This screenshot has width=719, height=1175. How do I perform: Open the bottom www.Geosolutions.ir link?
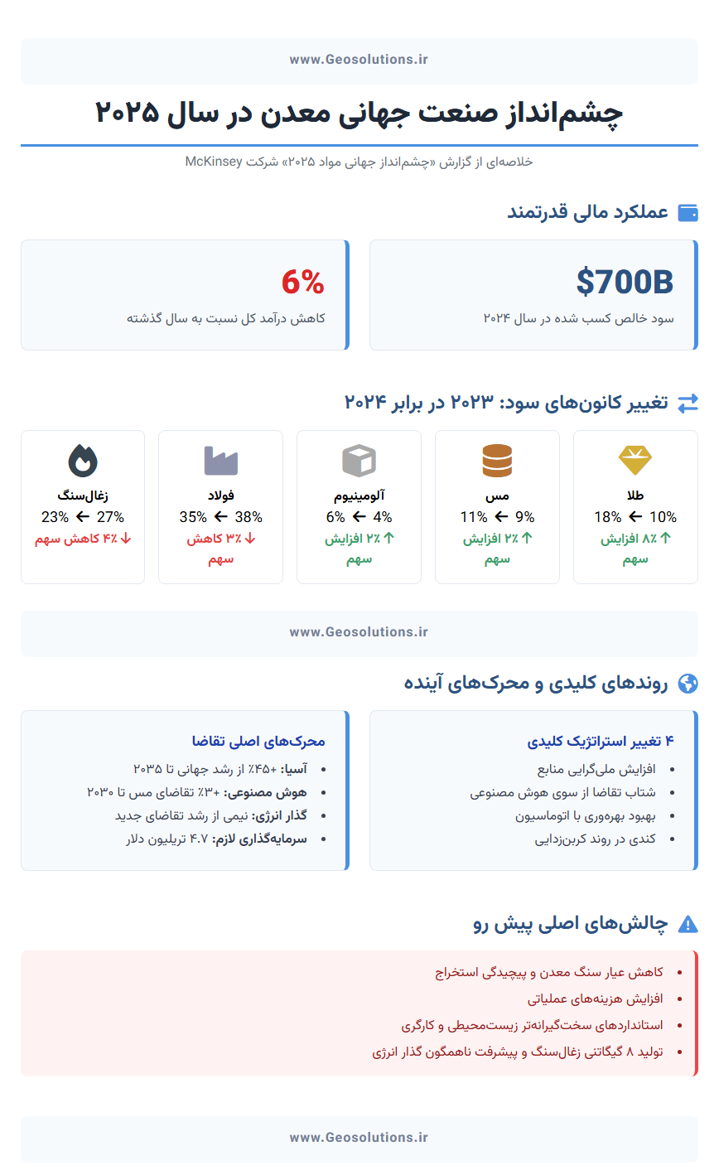[359, 1138]
